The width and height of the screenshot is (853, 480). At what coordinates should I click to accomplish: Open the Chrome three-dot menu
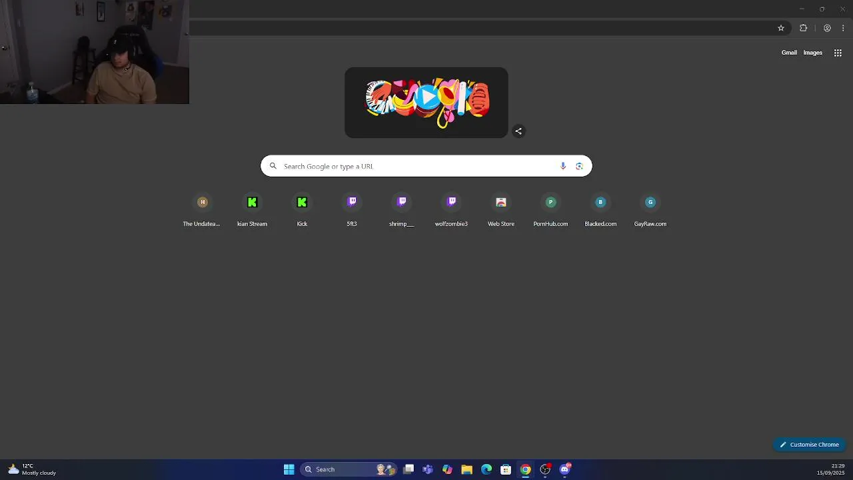[x=843, y=28]
